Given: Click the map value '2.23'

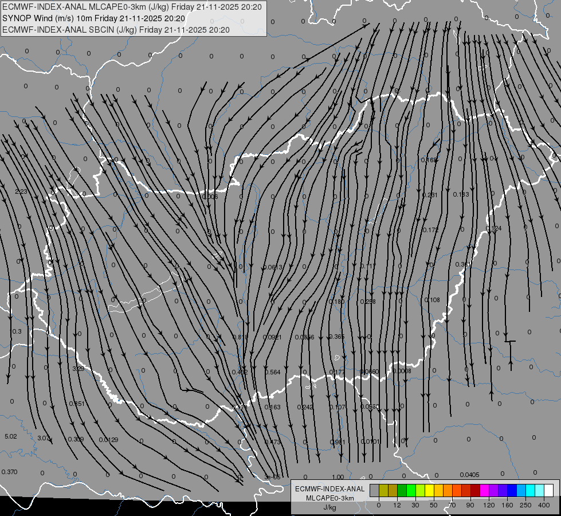Looking at the screenshot, I should pos(21,191).
